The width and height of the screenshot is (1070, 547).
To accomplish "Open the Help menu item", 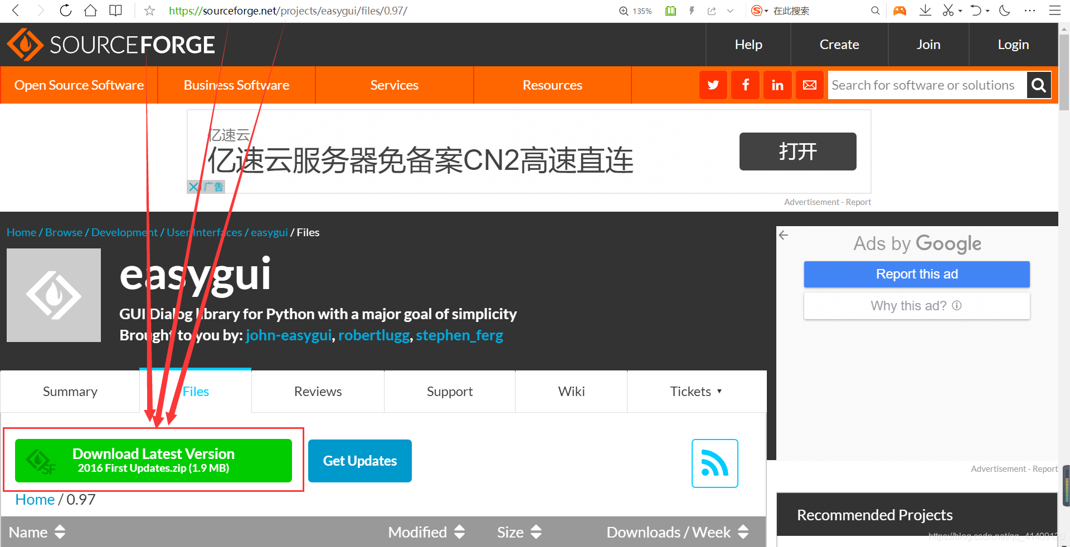I will coord(748,45).
